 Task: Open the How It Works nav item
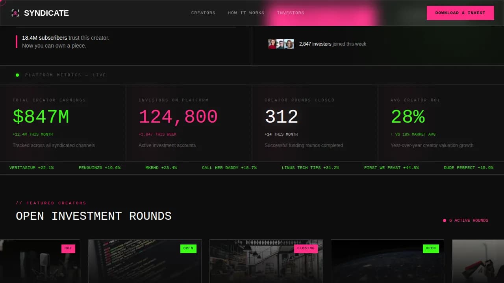246,13
